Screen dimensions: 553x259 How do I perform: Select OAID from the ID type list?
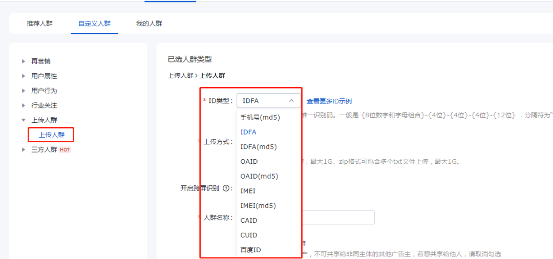click(x=249, y=162)
